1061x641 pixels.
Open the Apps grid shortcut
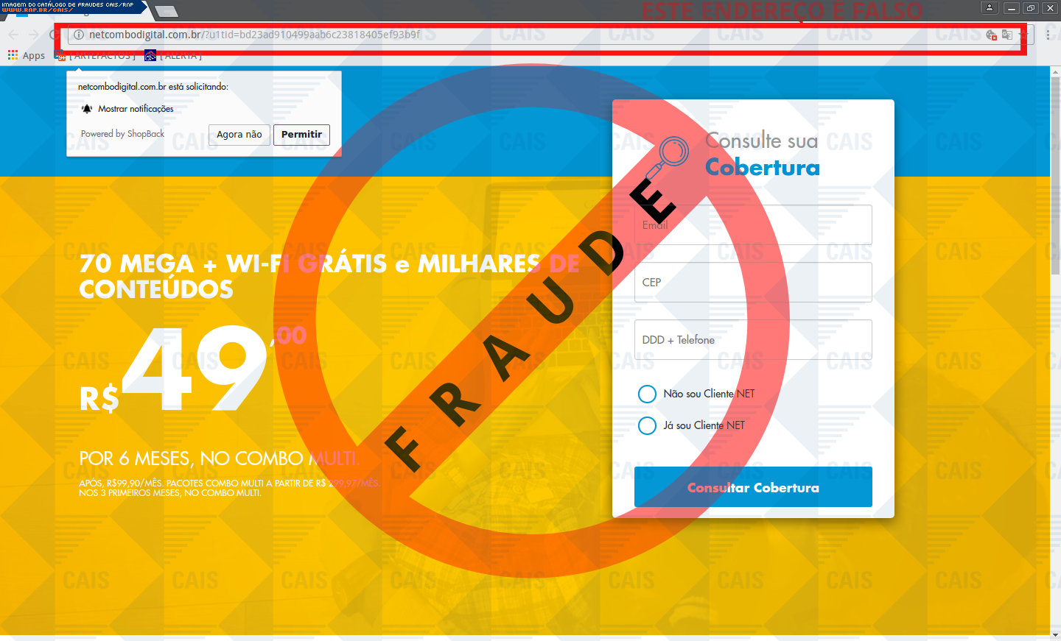(27, 55)
